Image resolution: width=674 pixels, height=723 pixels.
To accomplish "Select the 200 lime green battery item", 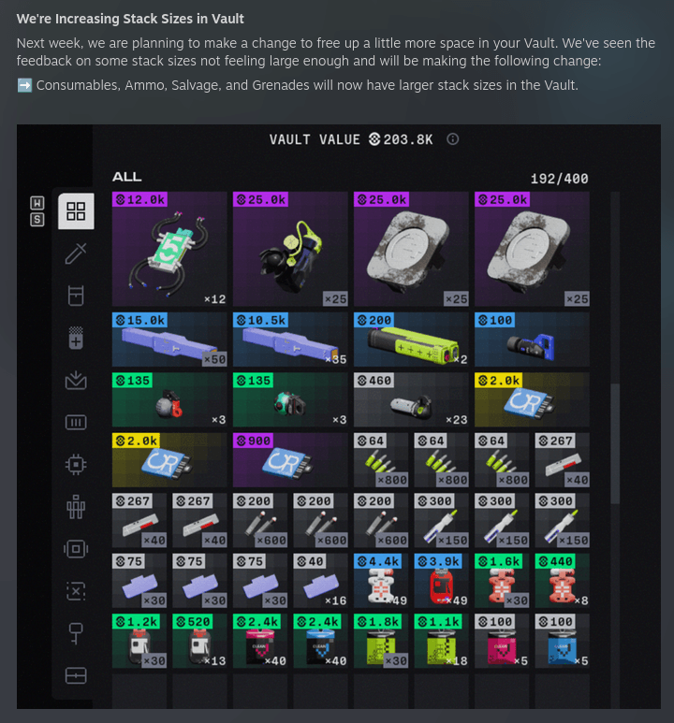I will 411,340.
